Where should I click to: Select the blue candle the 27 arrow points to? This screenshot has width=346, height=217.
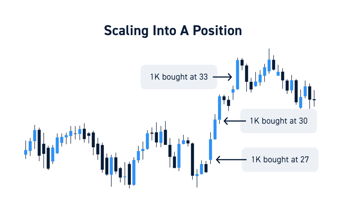click(210, 149)
